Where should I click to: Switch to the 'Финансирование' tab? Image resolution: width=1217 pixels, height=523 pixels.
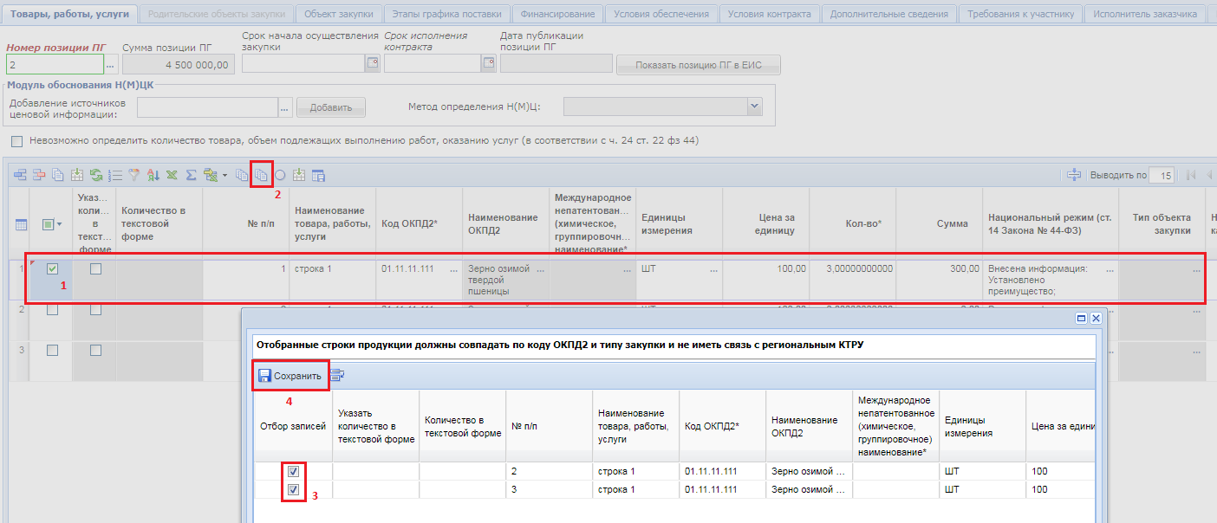click(558, 14)
